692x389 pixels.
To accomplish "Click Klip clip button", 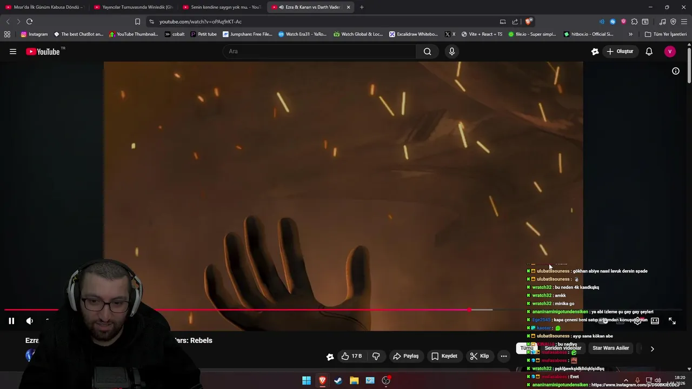I will coord(480,356).
